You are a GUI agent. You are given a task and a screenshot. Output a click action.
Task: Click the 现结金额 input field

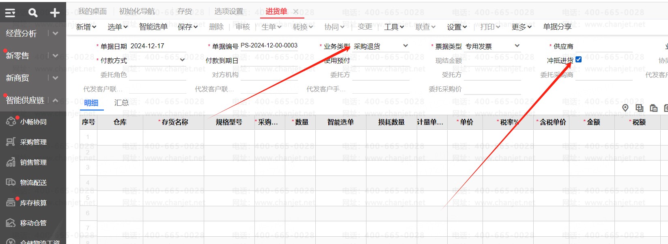point(492,60)
